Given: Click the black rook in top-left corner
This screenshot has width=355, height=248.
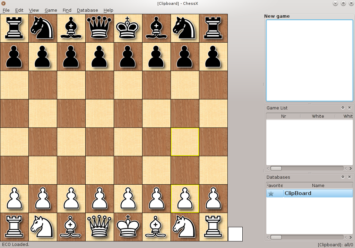Looking at the screenshot, I should tap(14, 28).
